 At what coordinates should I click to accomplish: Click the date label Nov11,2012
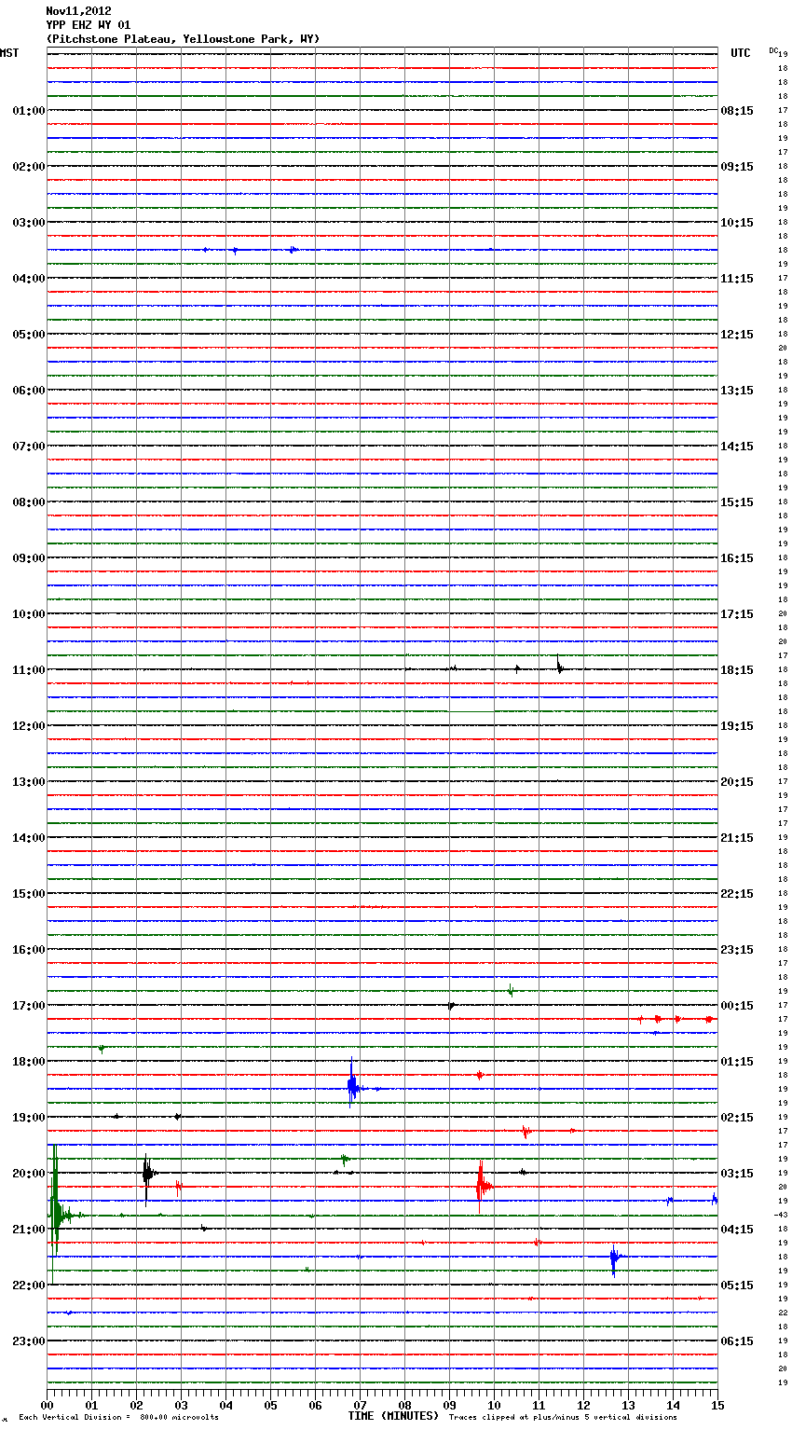click(79, 11)
